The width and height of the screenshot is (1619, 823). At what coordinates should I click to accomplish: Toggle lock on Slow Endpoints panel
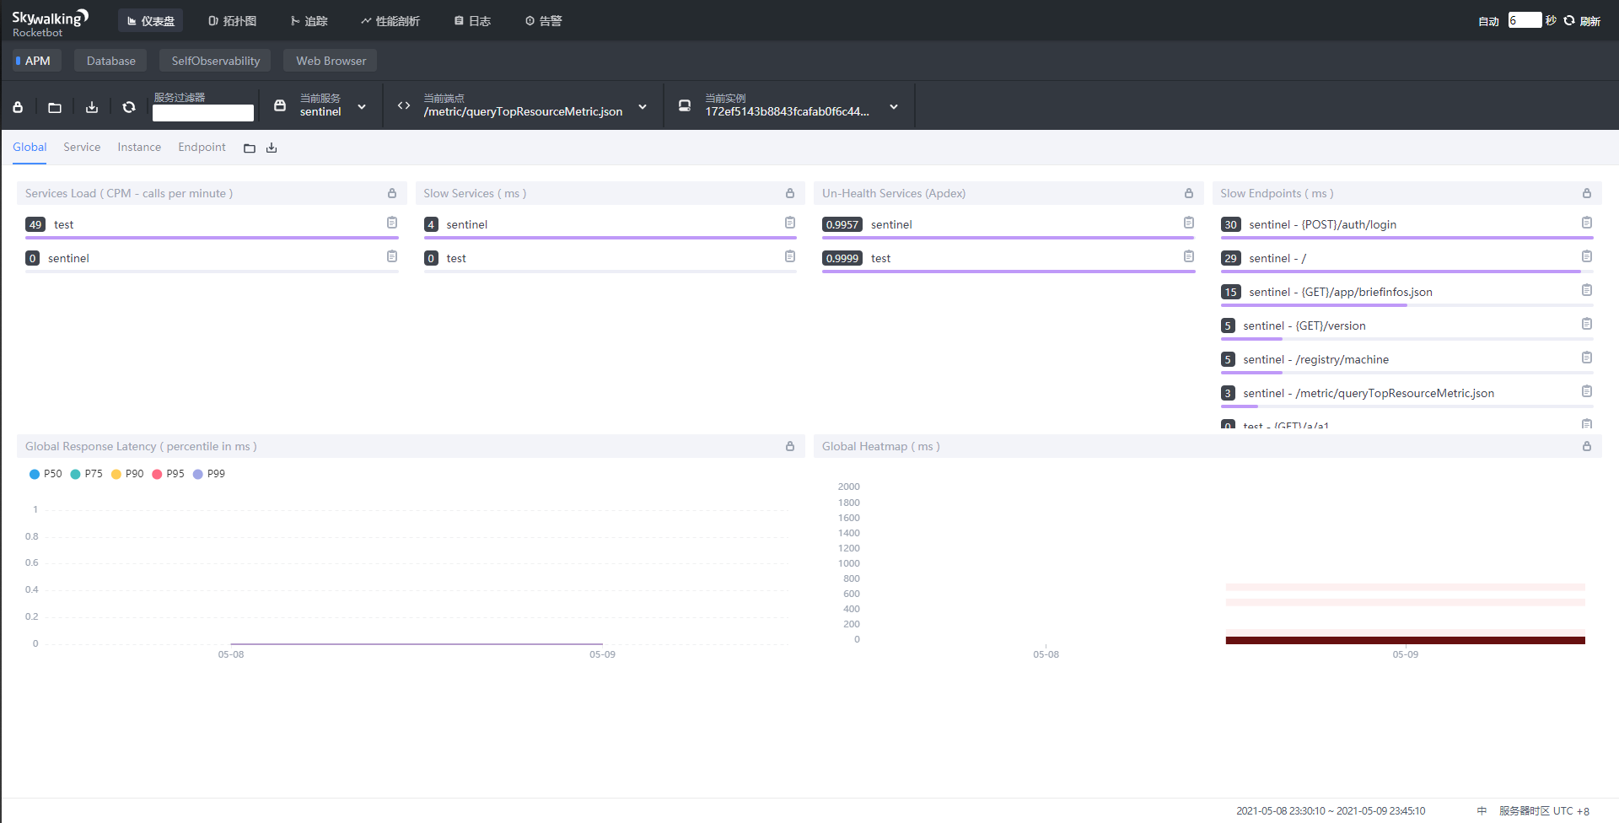pyautogui.click(x=1587, y=193)
